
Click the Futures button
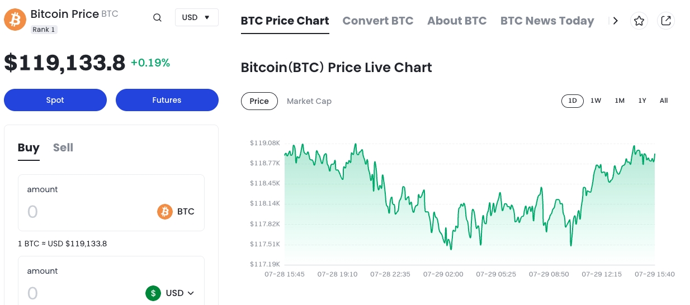(167, 100)
